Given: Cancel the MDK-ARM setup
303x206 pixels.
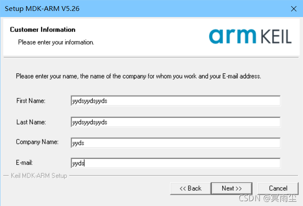Looking at the screenshot, I should [x=278, y=189].
